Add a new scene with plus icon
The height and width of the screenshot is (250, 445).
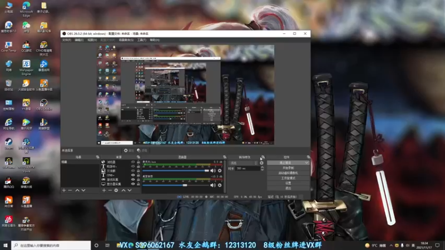pos(64,190)
